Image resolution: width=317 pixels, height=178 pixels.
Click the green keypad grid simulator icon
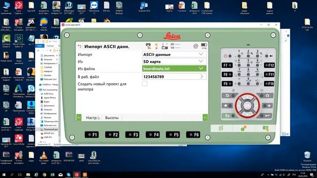click(x=221, y=128)
